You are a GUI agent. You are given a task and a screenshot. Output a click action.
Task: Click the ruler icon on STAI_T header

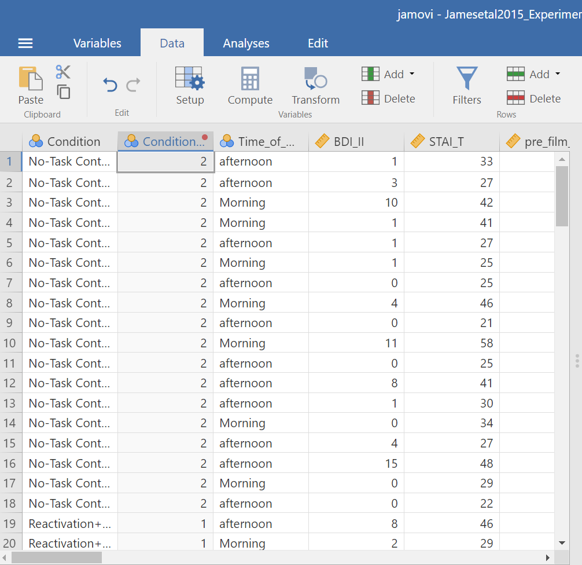pyautogui.click(x=417, y=141)
